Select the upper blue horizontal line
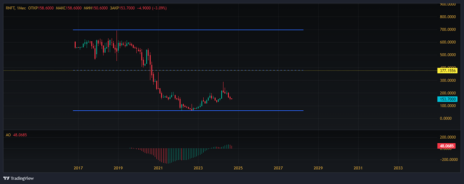This screenshot has height=184, width=464. (188, 30)
